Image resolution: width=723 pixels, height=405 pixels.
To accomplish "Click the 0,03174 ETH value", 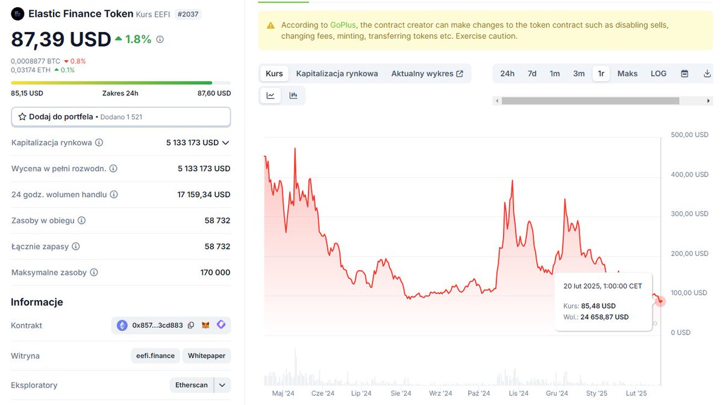I will click(31, 70).
